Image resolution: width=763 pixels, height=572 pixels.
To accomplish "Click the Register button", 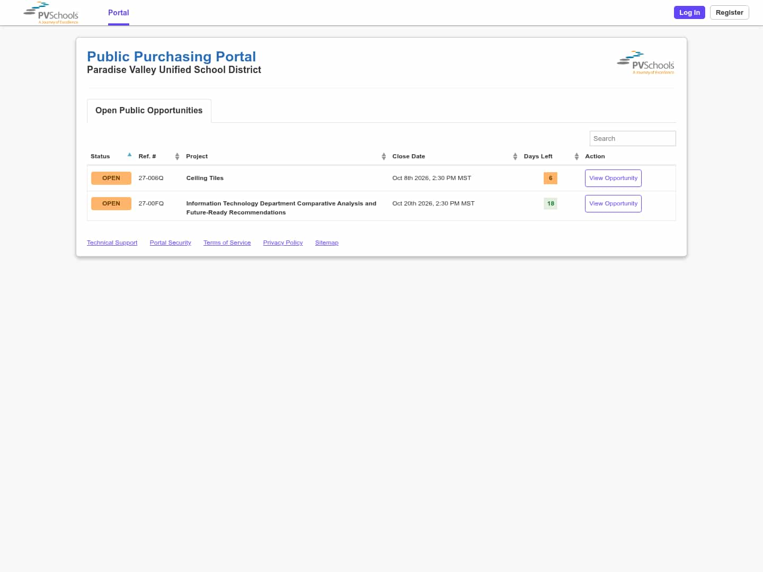I will pyautogui.click(x=729, y=13).
